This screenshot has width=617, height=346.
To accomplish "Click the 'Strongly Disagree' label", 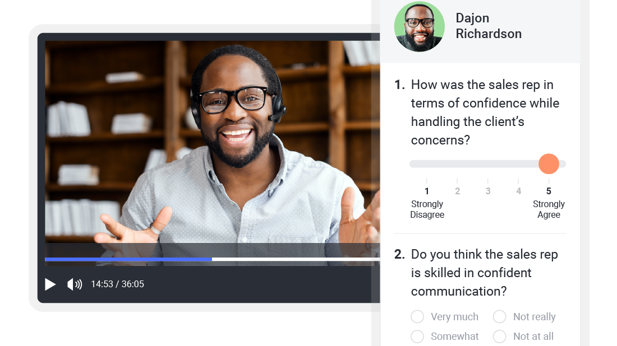I will click(x=427, y=209).
